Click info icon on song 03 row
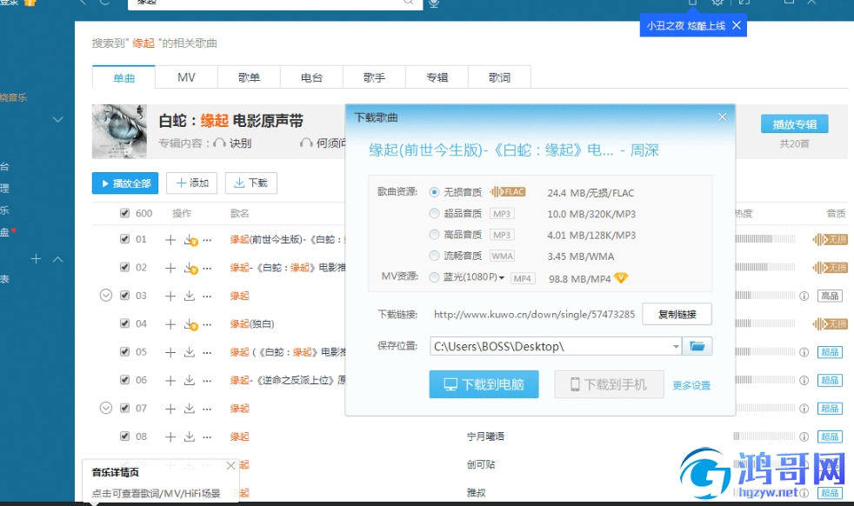Image resolution: width=854 pixels, height=506 pixels. pos(804,296)
